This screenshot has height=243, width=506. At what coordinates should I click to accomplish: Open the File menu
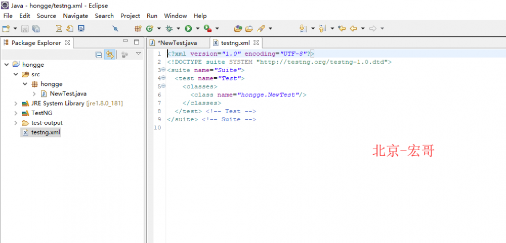pos(8,16)
